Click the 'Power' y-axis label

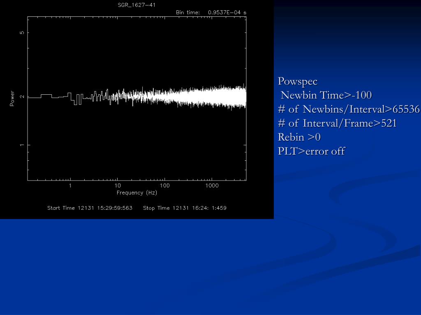point(12,98)
